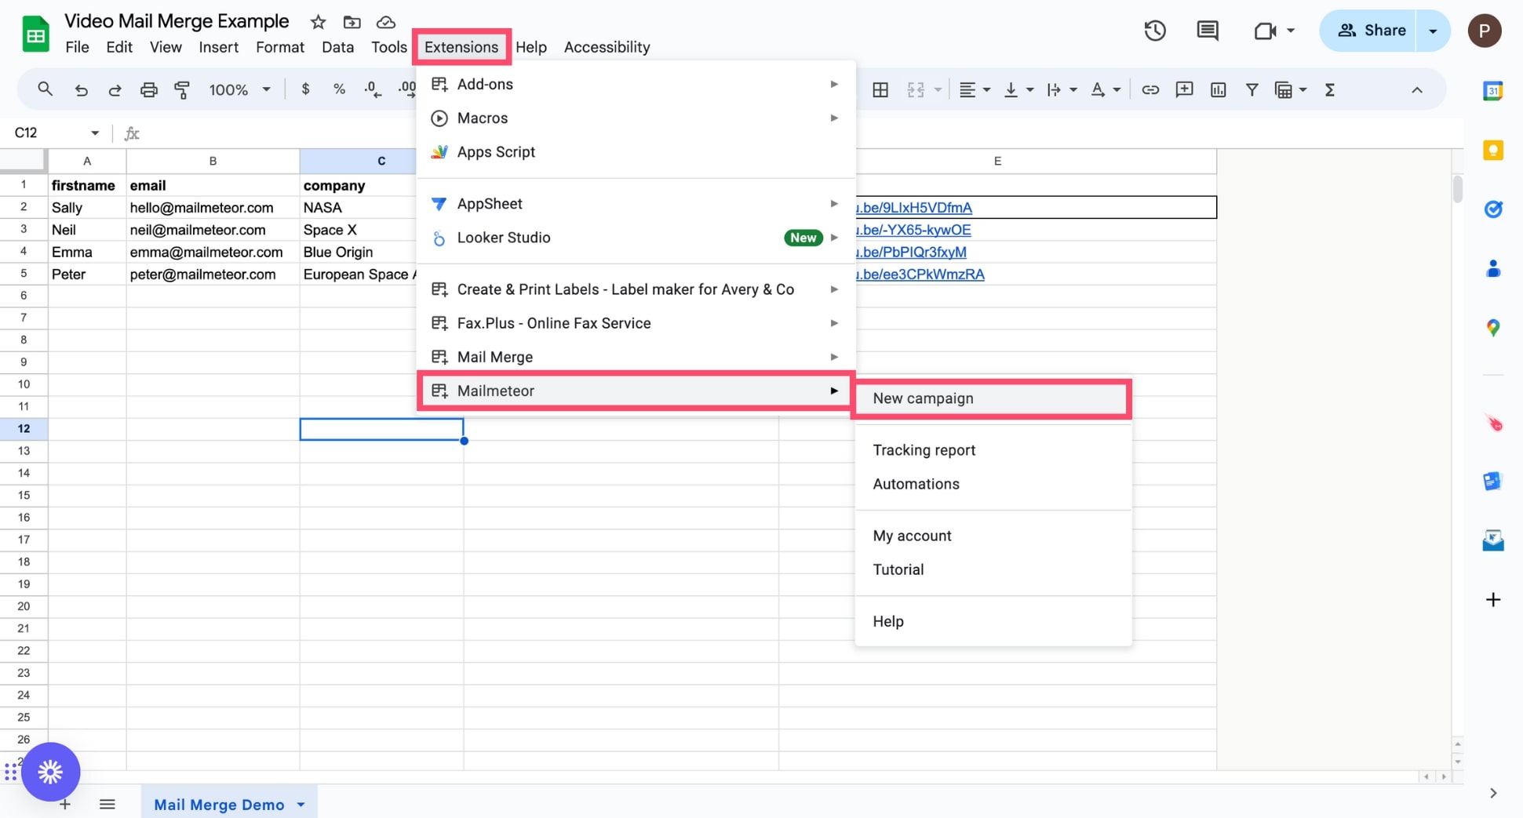Open Google Maps in side panel
1523x818 pixels.
click(x=1492, y=328)
